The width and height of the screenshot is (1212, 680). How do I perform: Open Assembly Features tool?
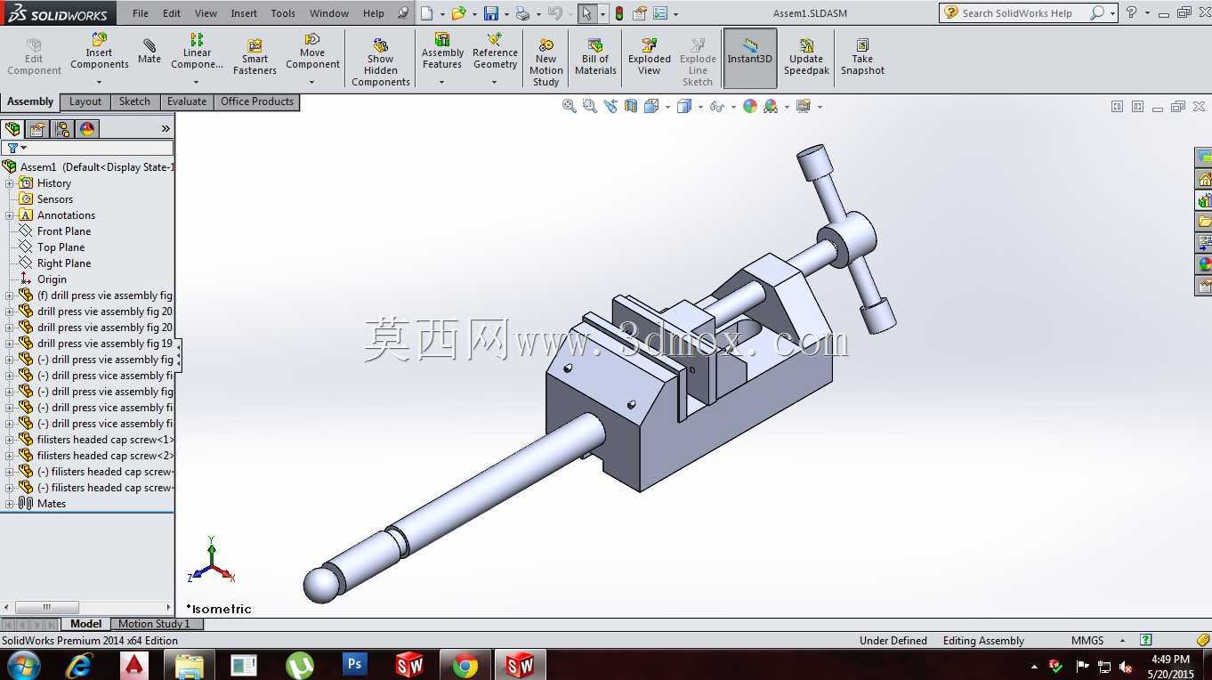pyautogui.click(x=442, y=52)
